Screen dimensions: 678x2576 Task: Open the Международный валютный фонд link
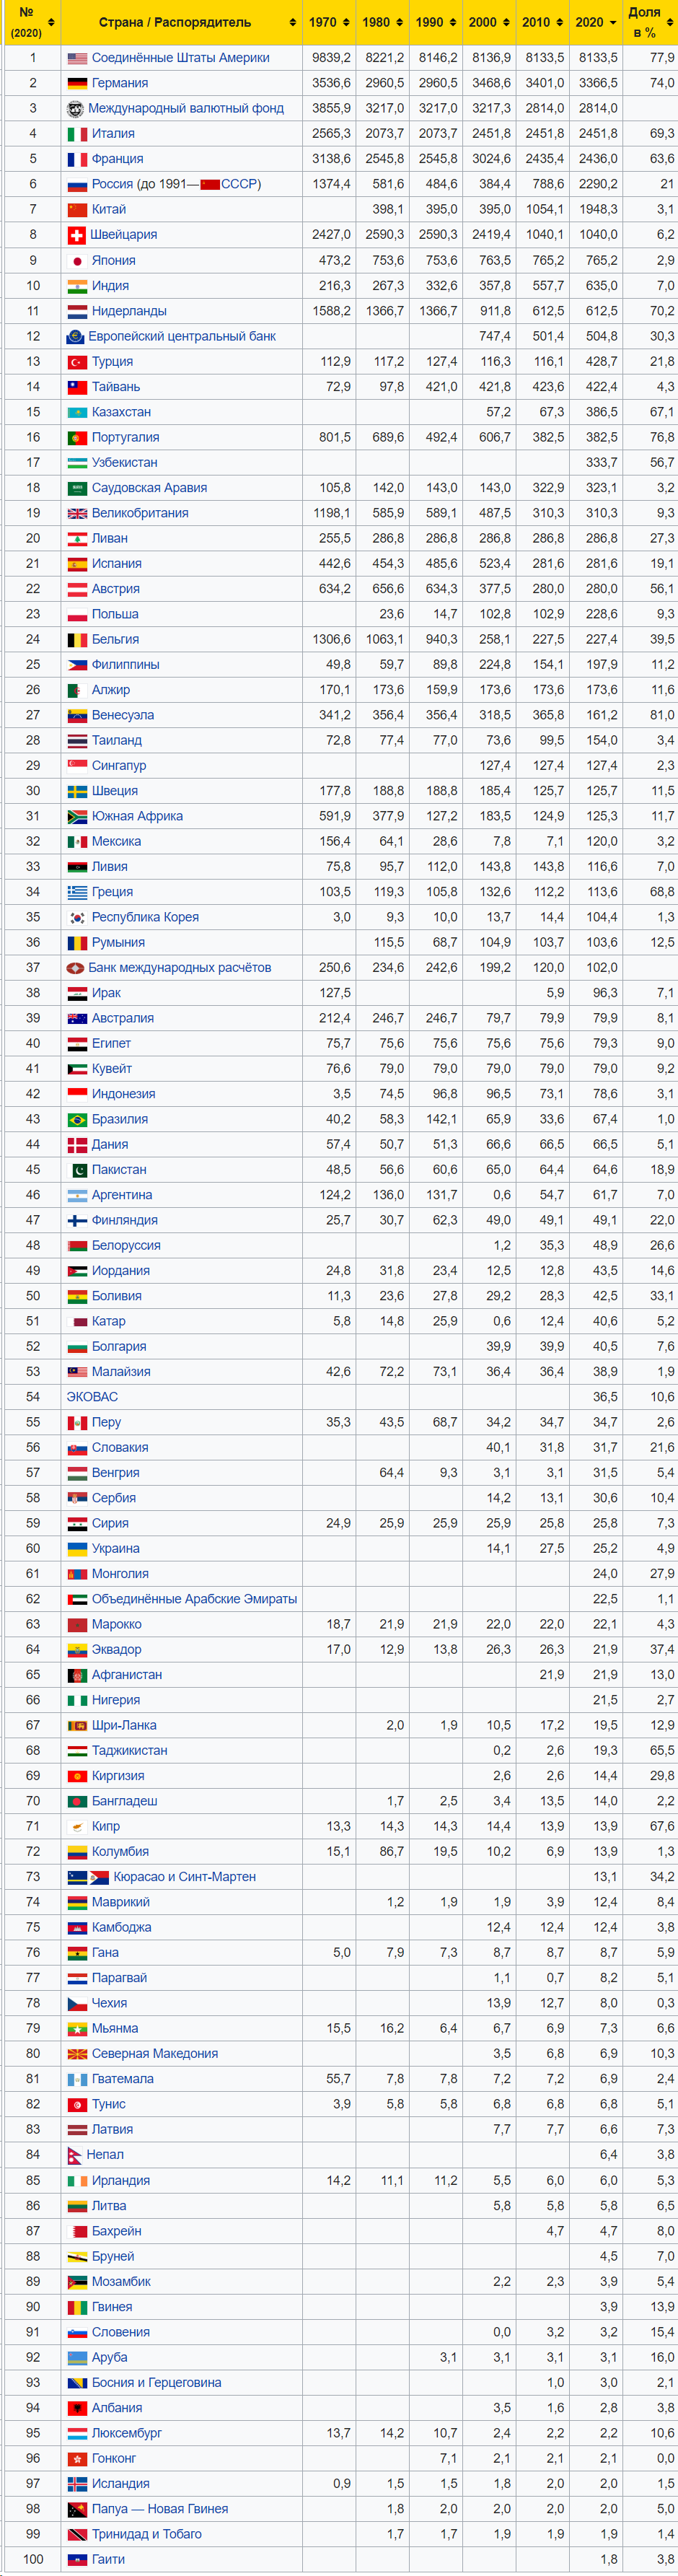tap(186, 108)
